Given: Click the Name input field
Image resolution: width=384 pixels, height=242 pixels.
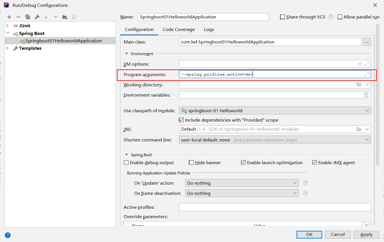Looking at the screenshot, I should [203, 17].
